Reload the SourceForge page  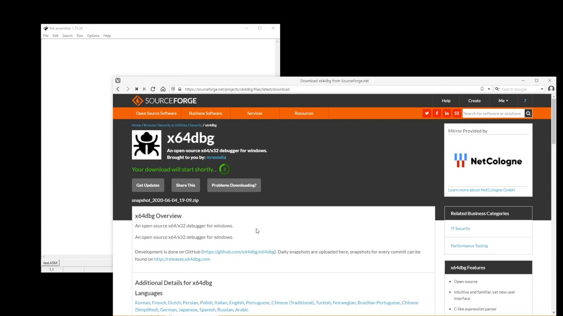153,89
